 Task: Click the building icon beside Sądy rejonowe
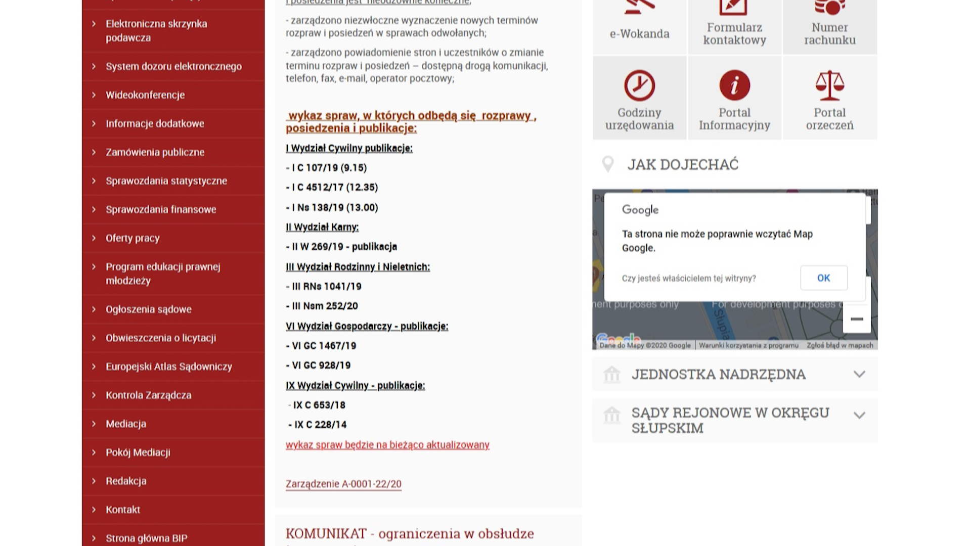[x=611, y=415]
